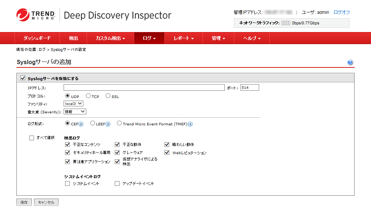The height and width of the screenshot is (211, 371).
Task: Select the SSL protocol radio button
Action: point(108,96)
